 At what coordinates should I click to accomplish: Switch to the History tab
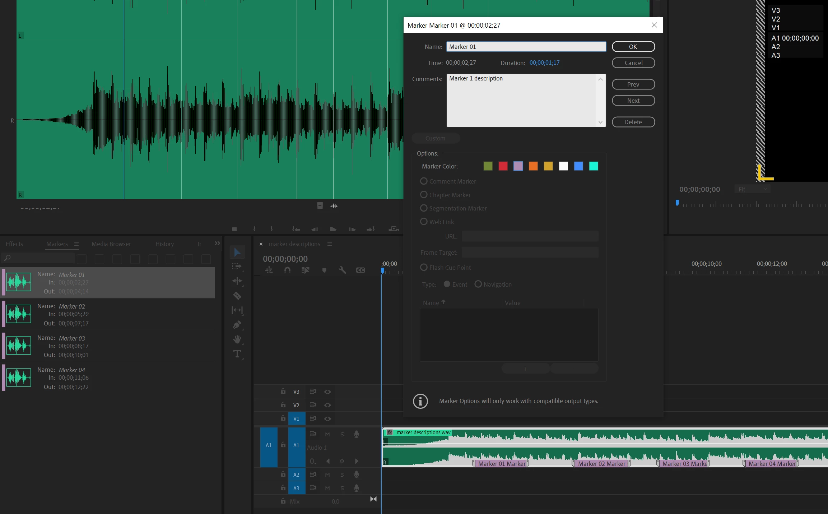(164, 244)
